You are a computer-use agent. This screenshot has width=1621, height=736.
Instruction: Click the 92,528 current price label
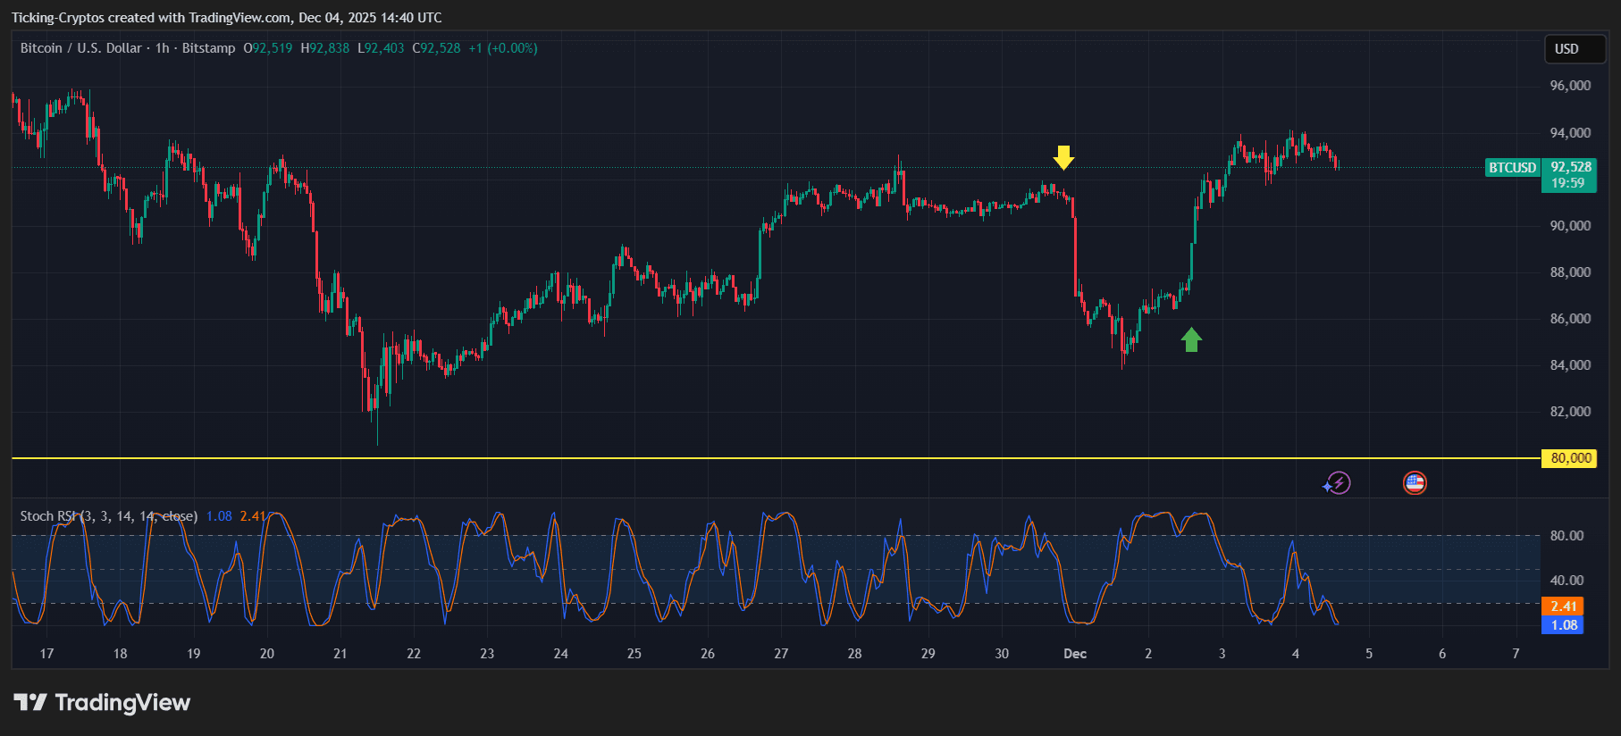[x=1570, y=167]
